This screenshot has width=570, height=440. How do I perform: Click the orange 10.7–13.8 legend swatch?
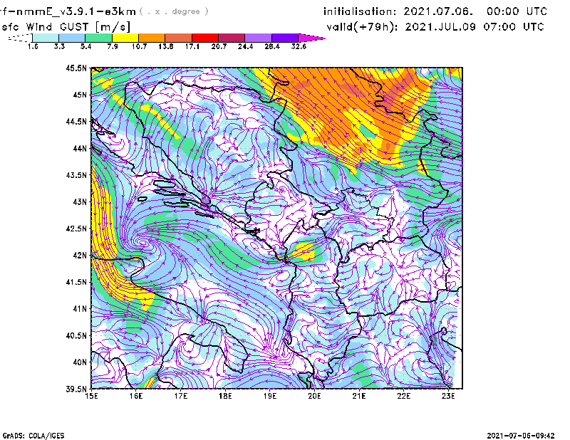(152, 38)
